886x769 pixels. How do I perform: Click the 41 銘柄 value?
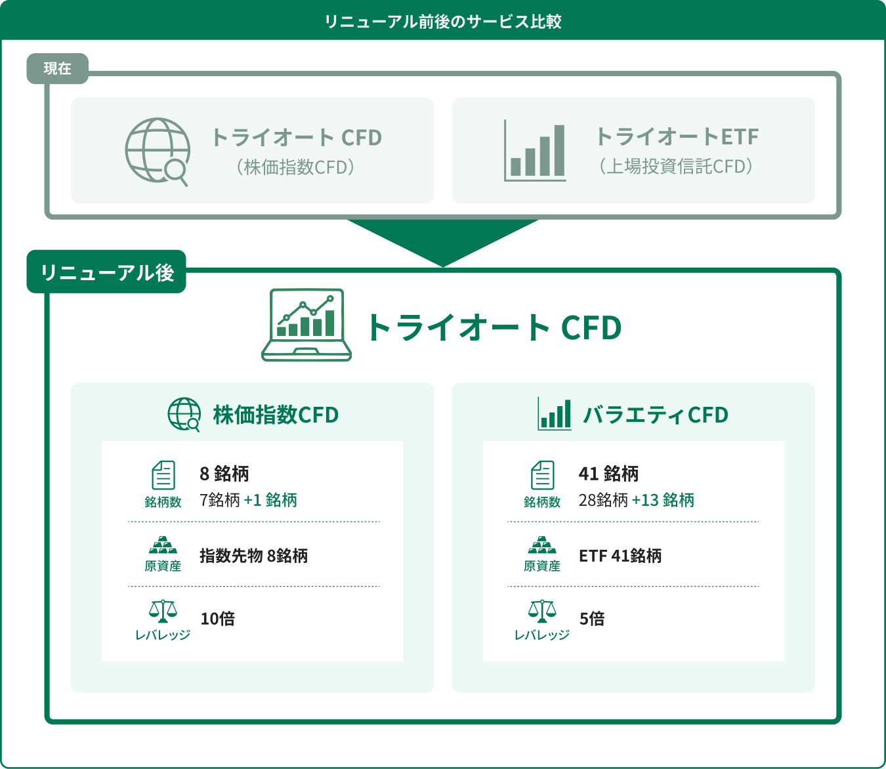coord(608,473)
